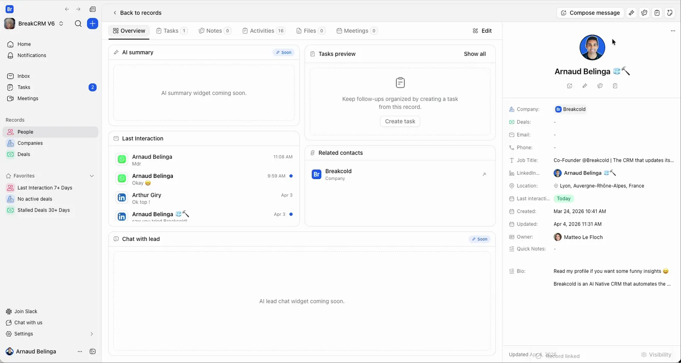The image size is (681, 363).
Task: Toggle the sidebar layout icon at the bottom left
Action: (92, 352)
